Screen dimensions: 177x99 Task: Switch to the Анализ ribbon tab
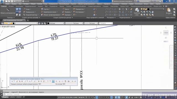pyautogui.click(x=40, y=6)
